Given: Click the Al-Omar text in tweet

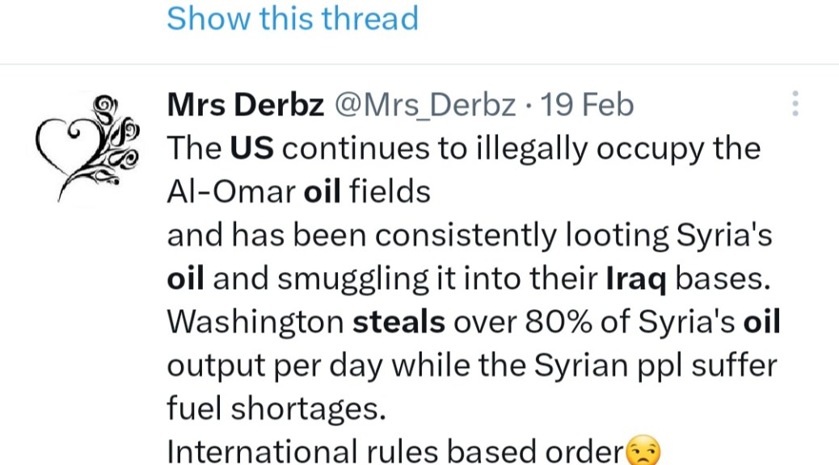Looking at the screenshot, I should click(230, 192).
